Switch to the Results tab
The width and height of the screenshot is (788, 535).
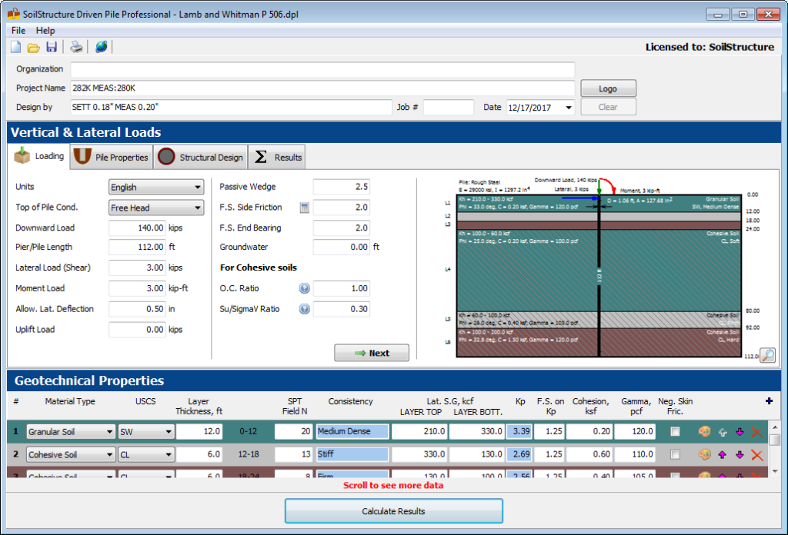click(277, 158)
